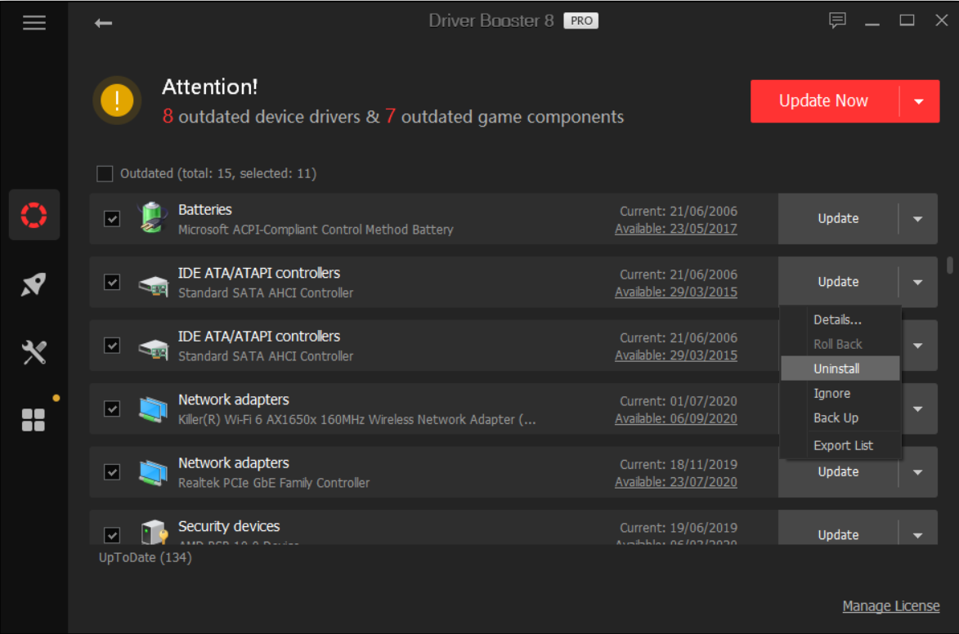Select the red lifebuoy scan icon
Screen dimensions: 959x634
[34, 215]
